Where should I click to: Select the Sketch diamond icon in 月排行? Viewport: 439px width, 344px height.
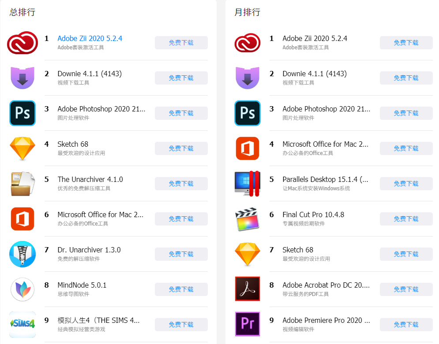tap(248, 254)
